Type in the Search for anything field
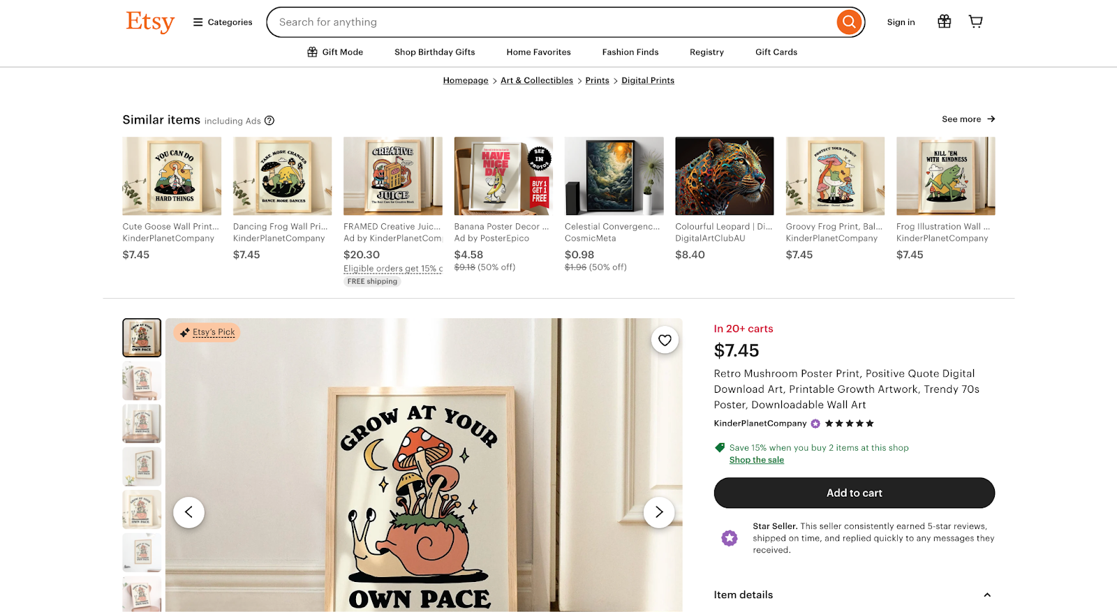 (552, 22)
